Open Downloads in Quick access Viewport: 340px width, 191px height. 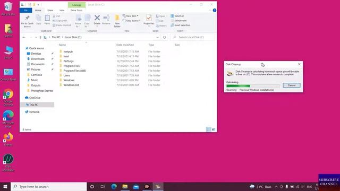pyautogui.click(x=38, y=59)
